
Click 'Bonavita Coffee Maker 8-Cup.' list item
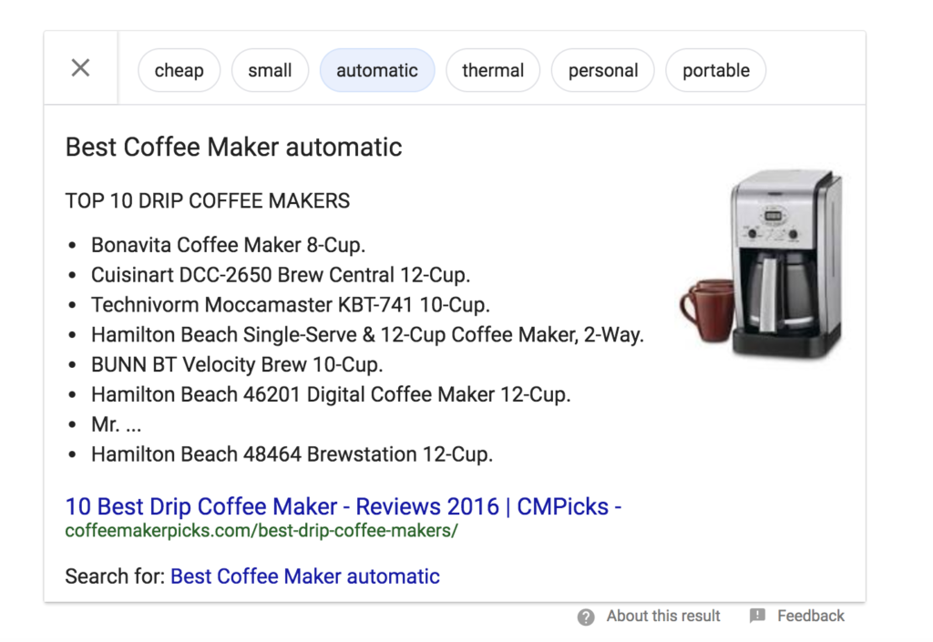tap(229, 245)
